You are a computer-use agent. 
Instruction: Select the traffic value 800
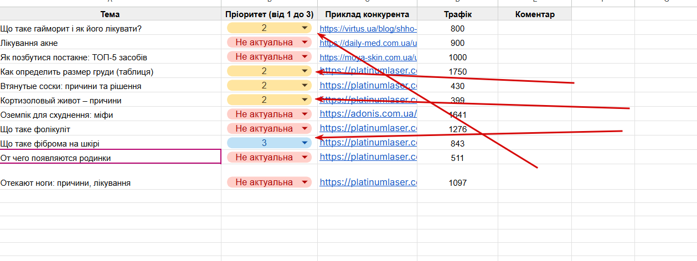[457, 29]
